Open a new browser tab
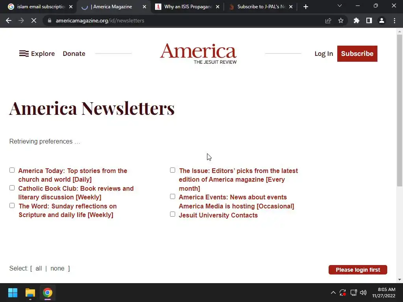Image resolution: width=403 pixels, height=302 pixels. (x=305, y=7)
